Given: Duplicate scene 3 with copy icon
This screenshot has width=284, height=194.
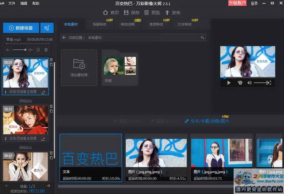Looking at the screenshot, I should (51, 158).
